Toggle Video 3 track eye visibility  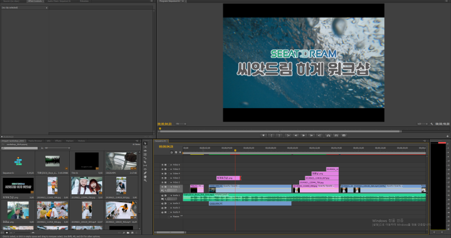[162, 178]
